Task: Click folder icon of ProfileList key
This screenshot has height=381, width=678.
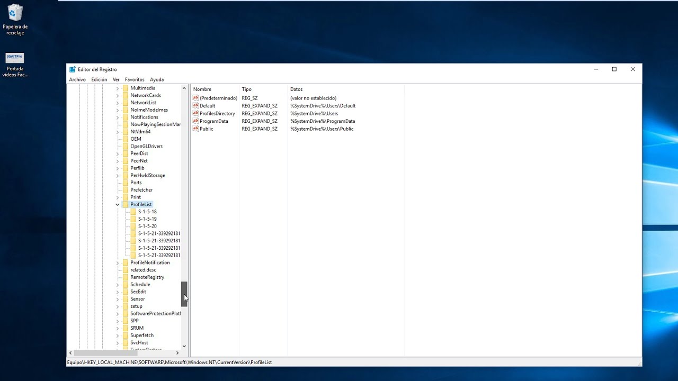Action: (126, 204)
